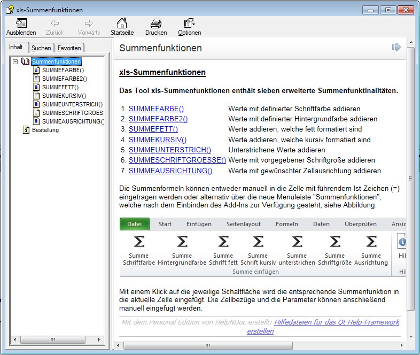Follow the SUMMEFARBE() link in the list
The width and height of the screenshot is (420, 355).
click(156, 109)
